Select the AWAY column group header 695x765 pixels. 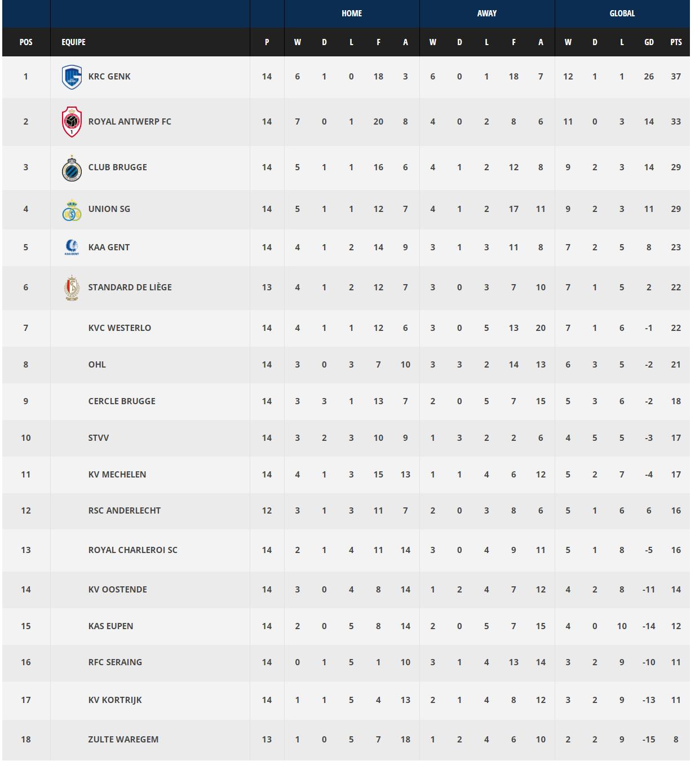coord(487,14)
